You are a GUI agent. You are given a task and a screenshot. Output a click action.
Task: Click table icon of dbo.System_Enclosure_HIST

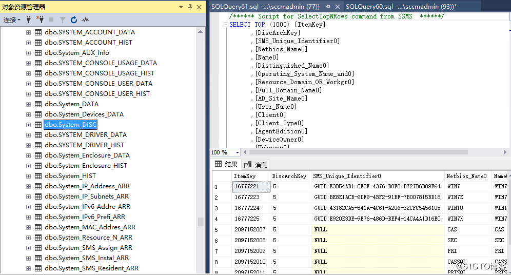pyautogui.click(x=38, y=166)
